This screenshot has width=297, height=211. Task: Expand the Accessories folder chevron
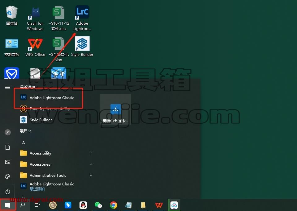91,164
